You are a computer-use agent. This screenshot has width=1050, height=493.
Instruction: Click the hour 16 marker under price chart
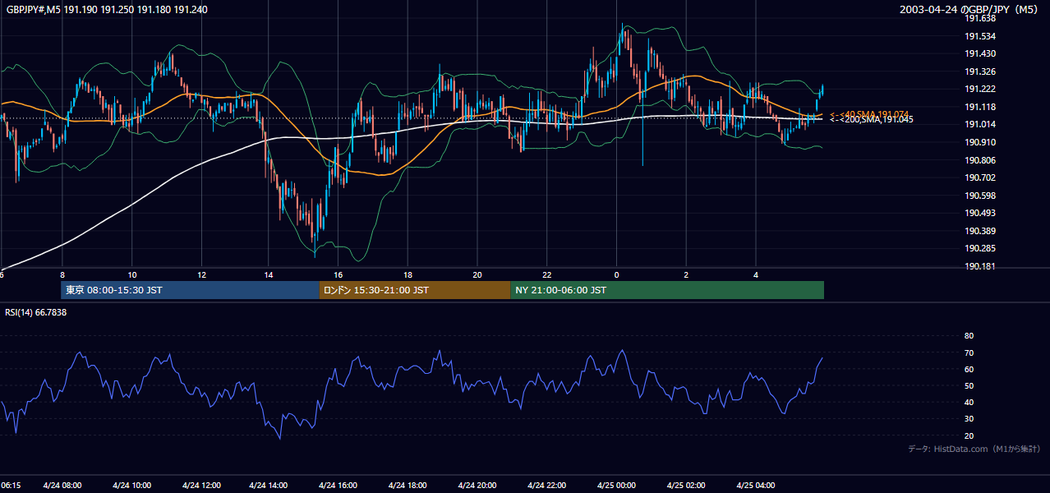coord(338,274)
